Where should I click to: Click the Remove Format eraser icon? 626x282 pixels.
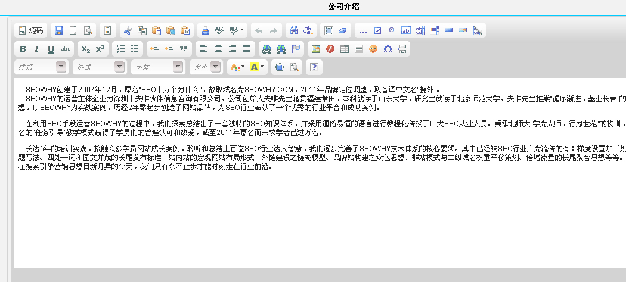tap(343, 30)
